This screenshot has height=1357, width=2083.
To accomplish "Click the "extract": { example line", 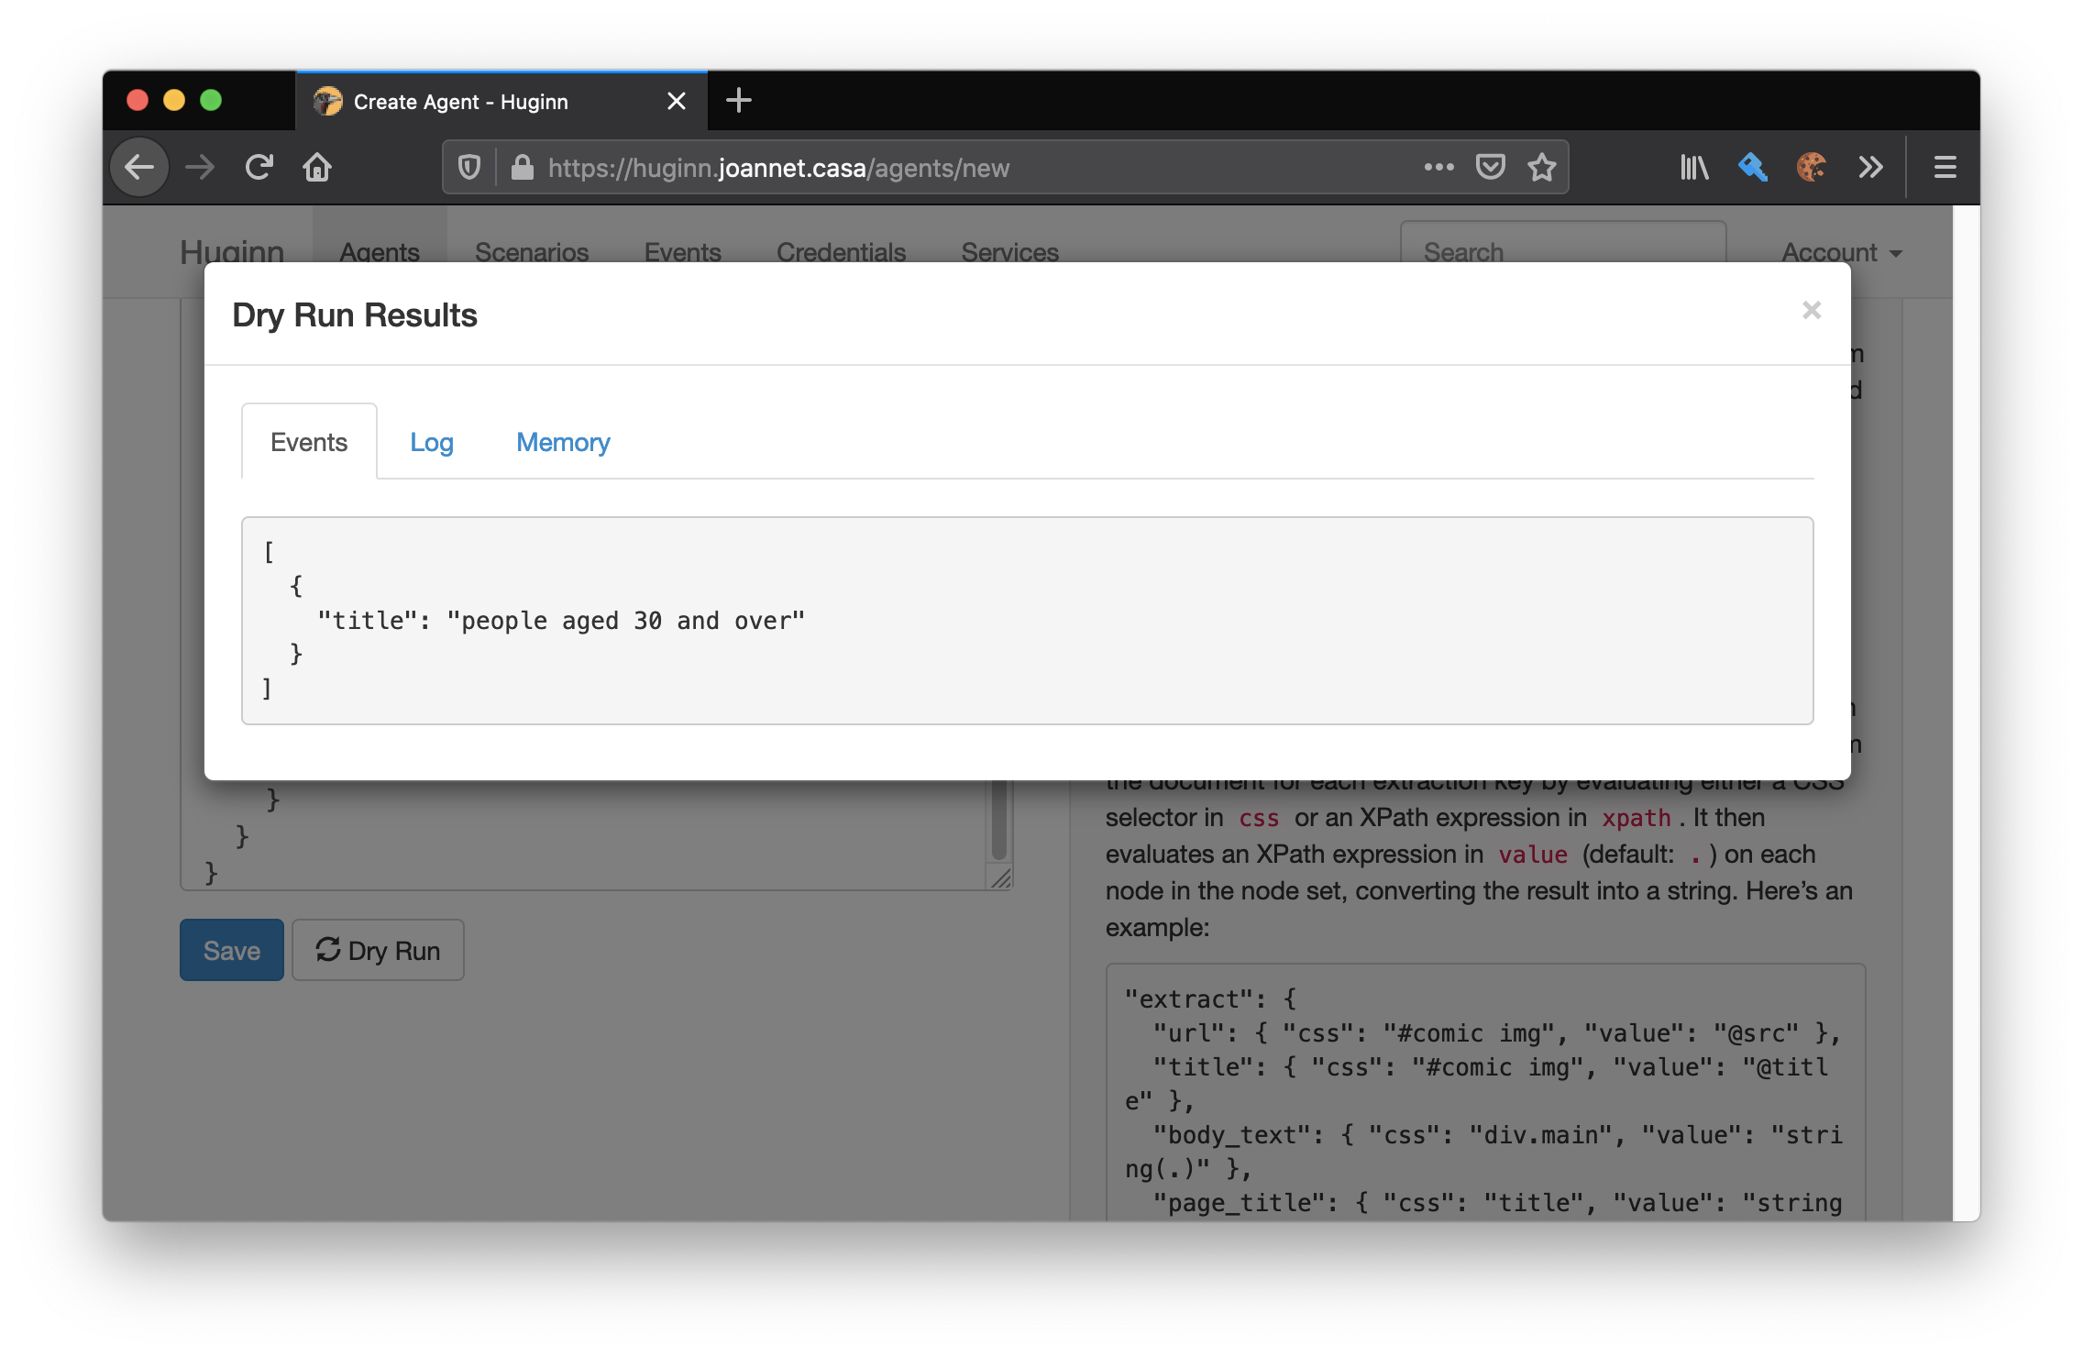I will 1210,998.
